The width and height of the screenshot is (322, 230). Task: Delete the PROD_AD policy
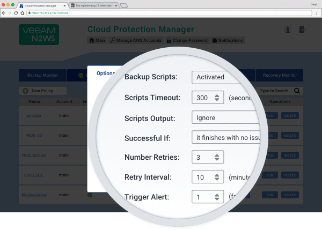(290, 136)
